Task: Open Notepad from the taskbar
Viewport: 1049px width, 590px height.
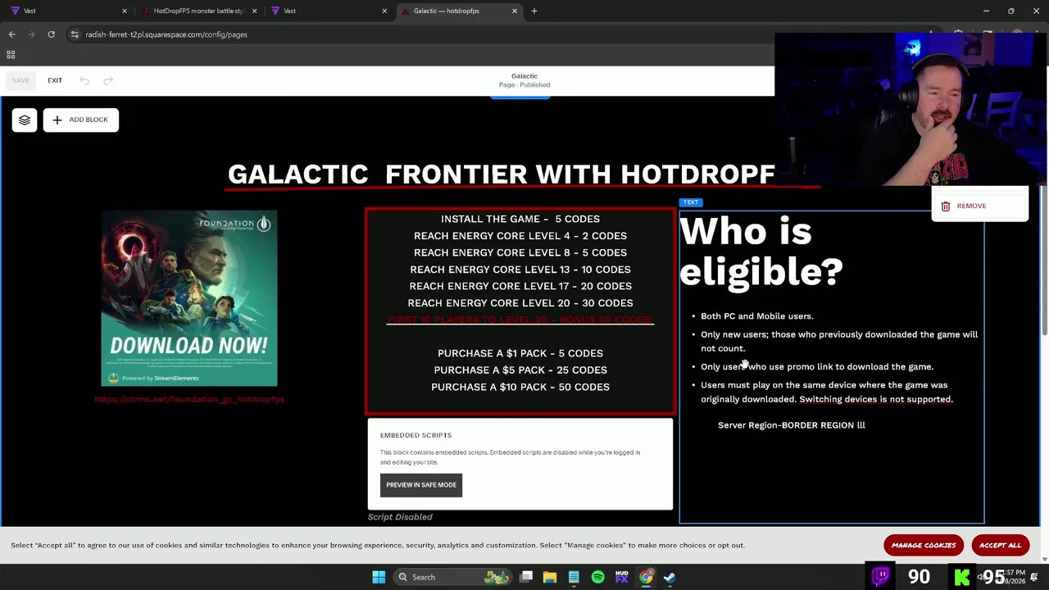Action: [x=574, y=577]
